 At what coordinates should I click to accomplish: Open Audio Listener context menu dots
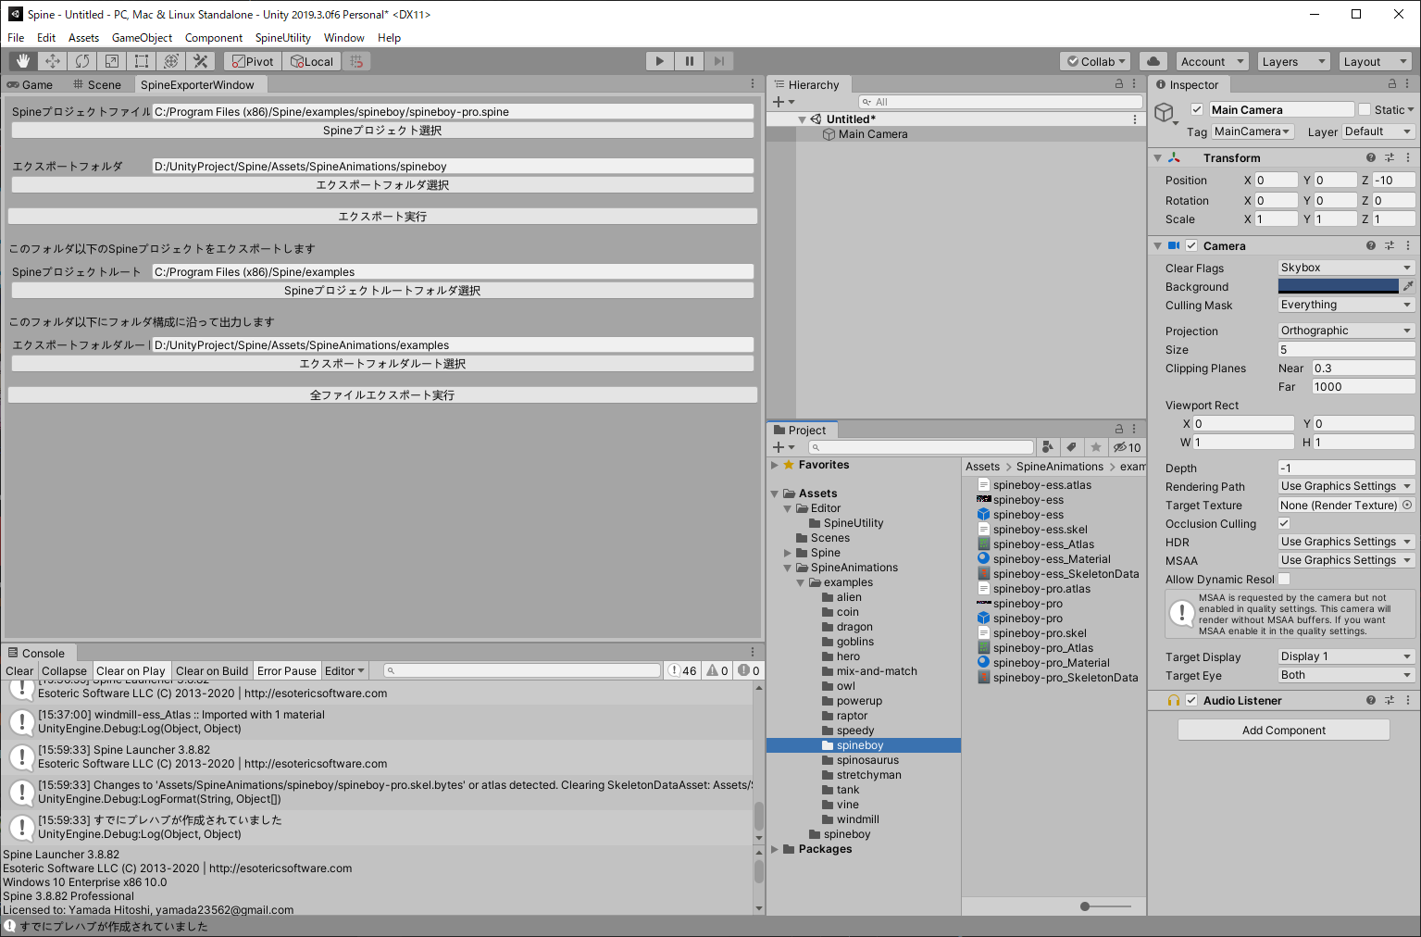[x=1408, y=700]
